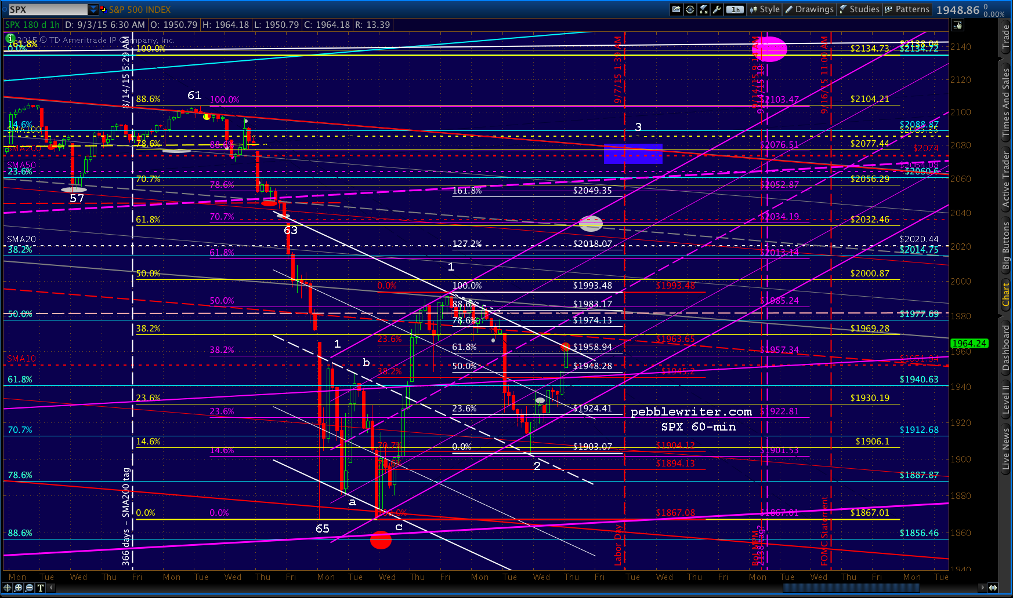Toggle the 1h timeframe button
Screen dimensions: 1013x598
pyautogui.click(x=735, y=9)
